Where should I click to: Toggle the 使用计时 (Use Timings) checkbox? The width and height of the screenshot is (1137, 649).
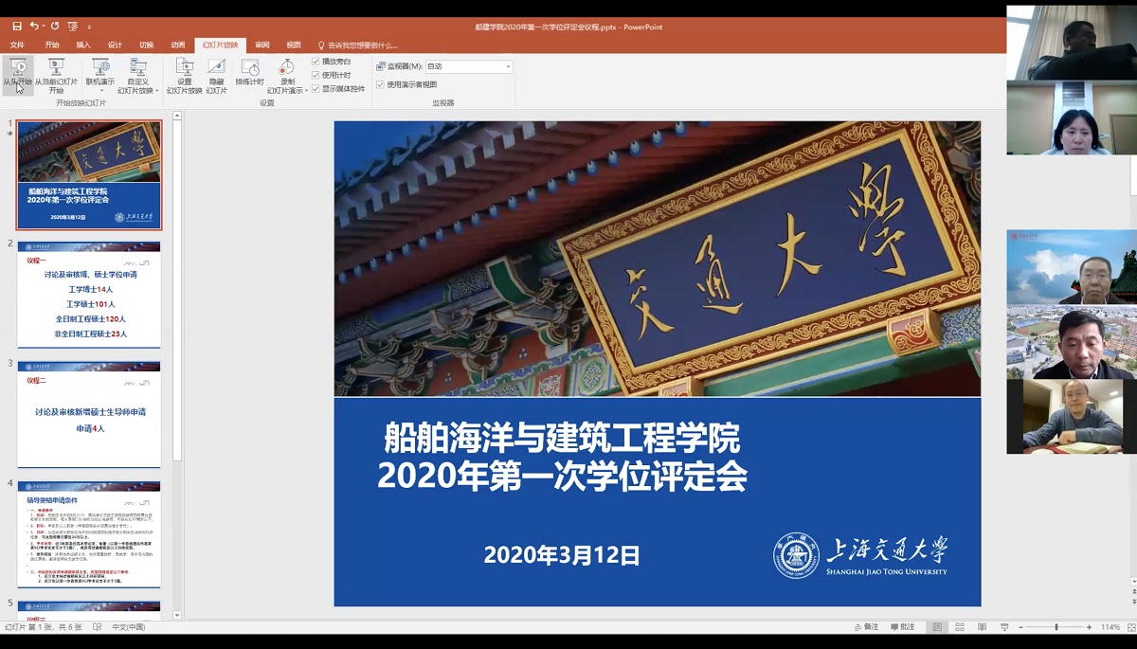[316, 75]
